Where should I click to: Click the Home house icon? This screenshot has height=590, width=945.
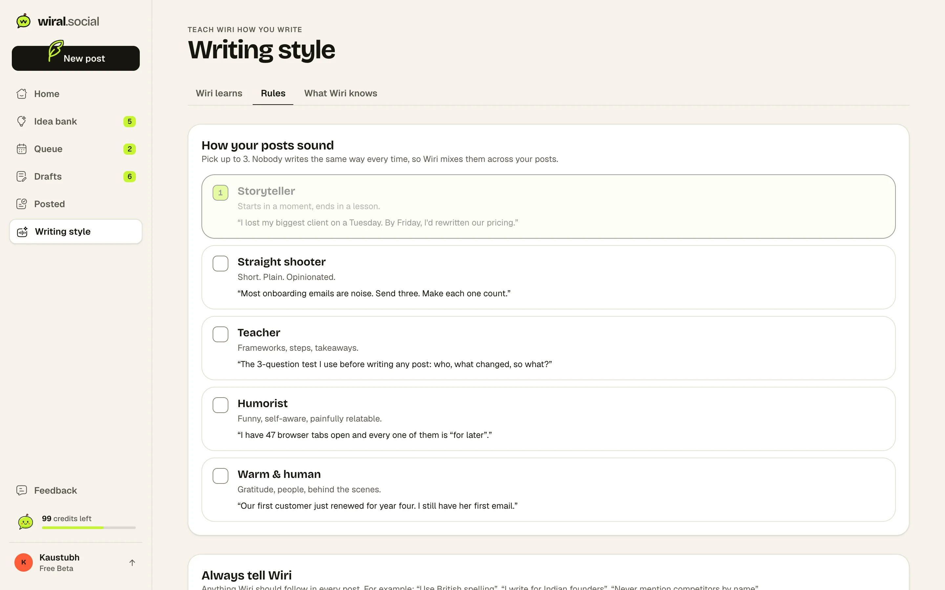(x=22, y=94)
